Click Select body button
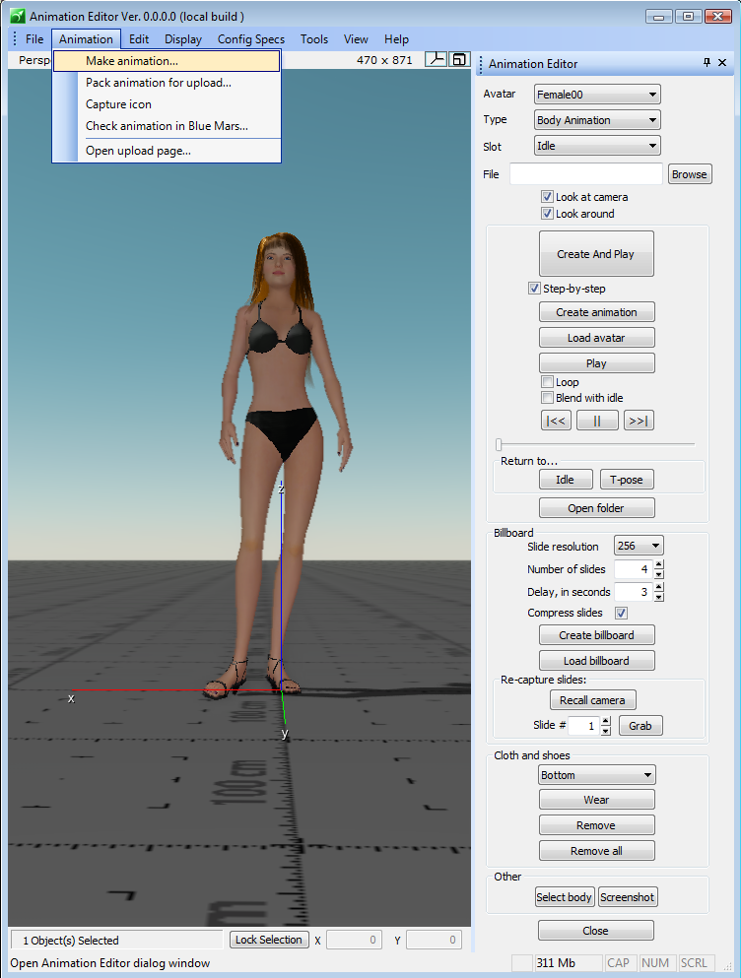The width and height of the screenshot is (741, 978). pos(565,897)
